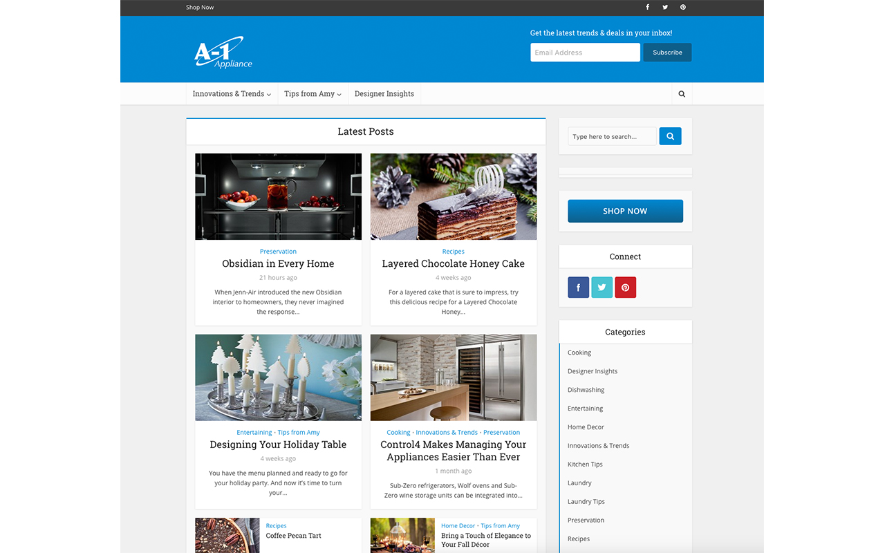The width and height of the screenshot is (885, 553).
Task: Click Entertaining tag above Holiday Table post
Action: click(254, 433)
